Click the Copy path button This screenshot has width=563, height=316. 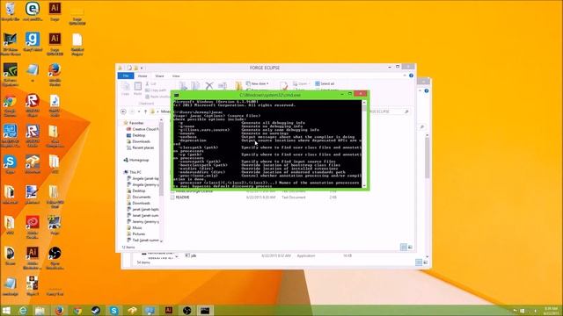tap(157, 90)
